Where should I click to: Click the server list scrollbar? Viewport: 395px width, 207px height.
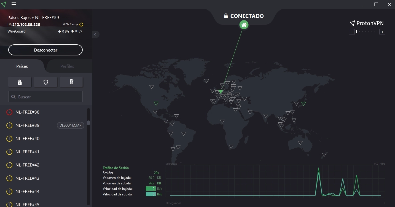coord(88,123)
